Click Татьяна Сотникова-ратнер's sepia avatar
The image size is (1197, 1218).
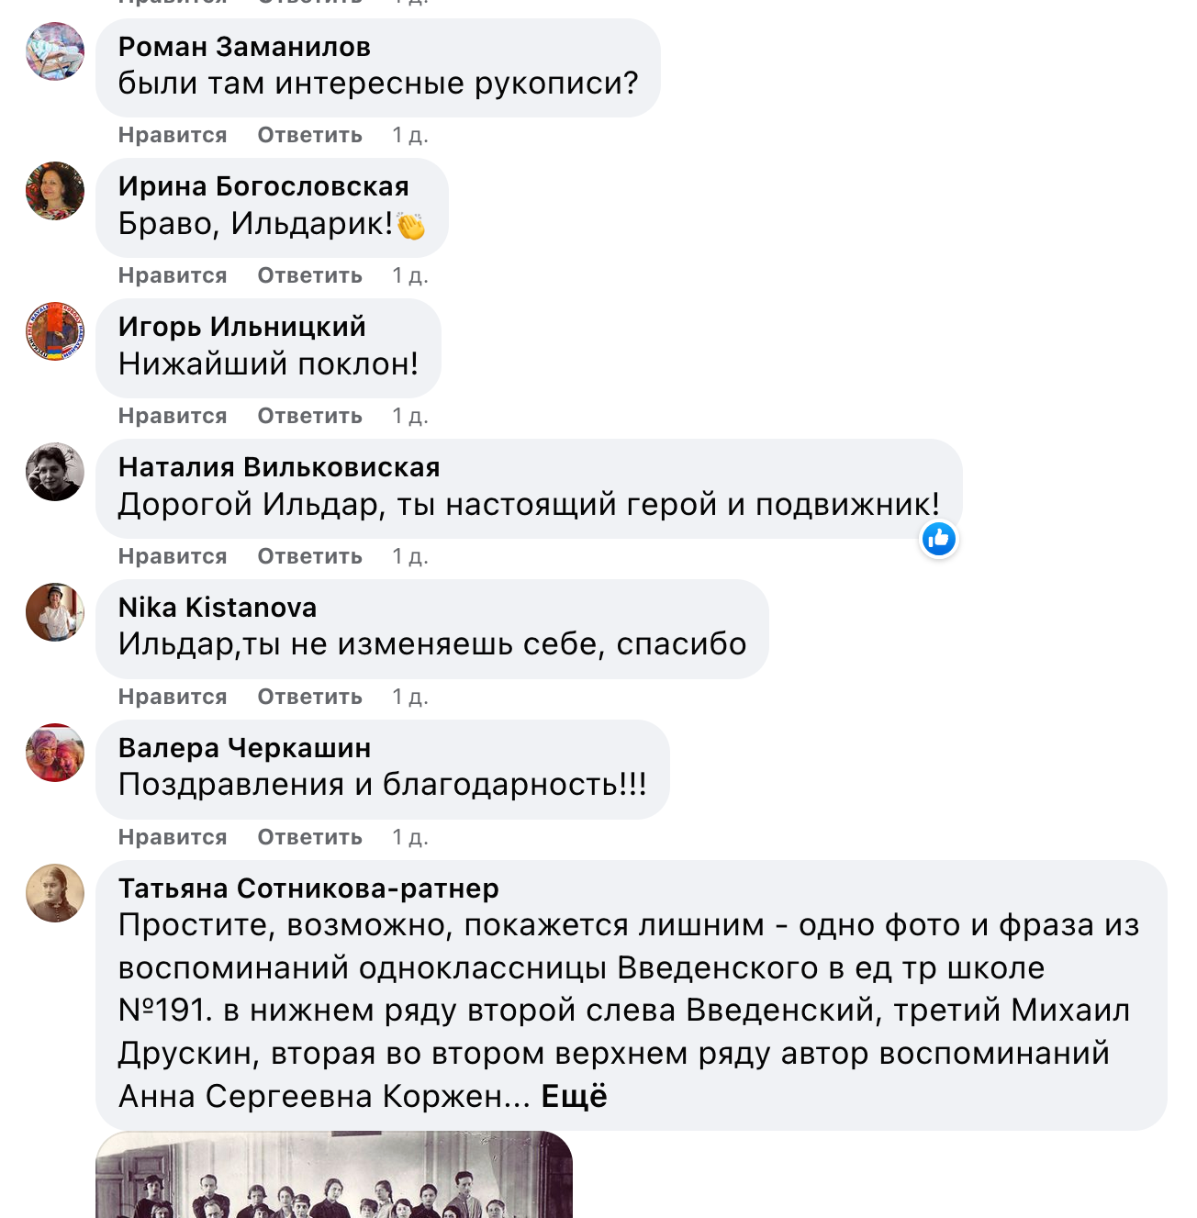(55, 893)
